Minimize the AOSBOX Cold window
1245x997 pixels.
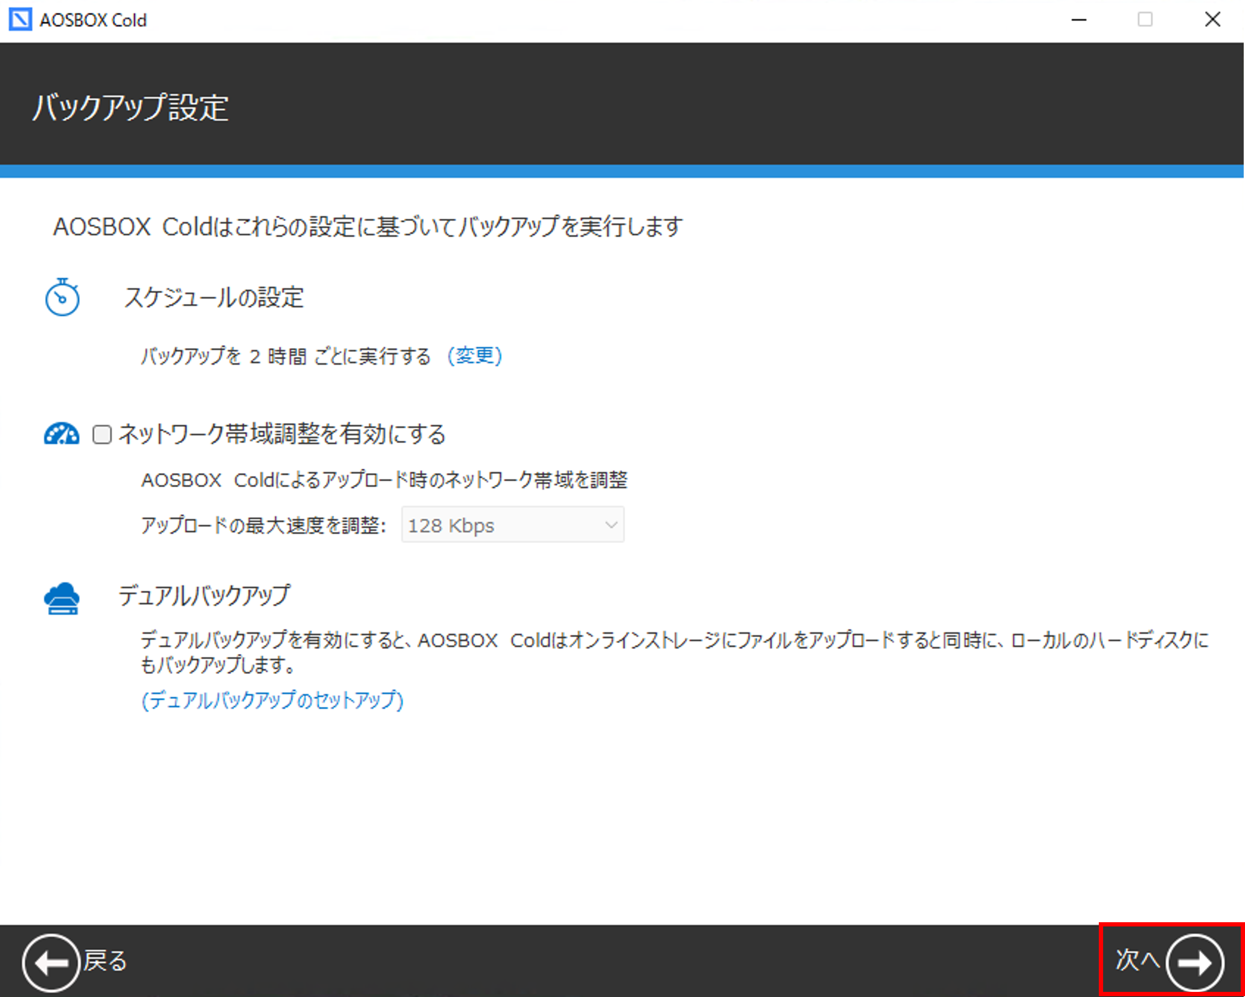(x=1079, y=20)
